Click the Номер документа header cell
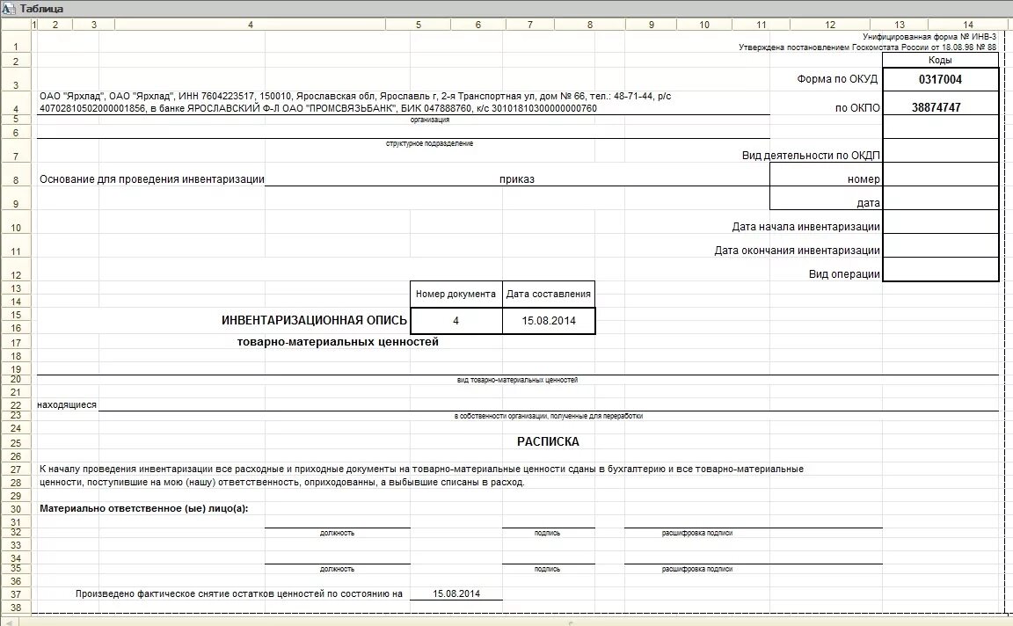 [456, 294]
